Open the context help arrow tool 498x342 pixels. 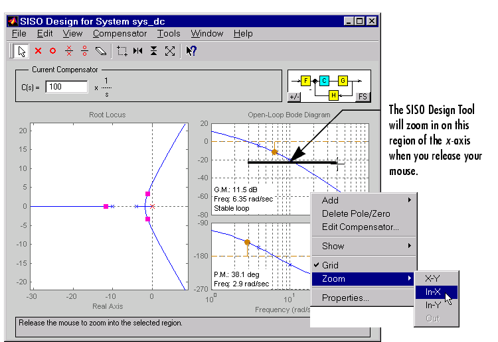(x=191, y=50)
